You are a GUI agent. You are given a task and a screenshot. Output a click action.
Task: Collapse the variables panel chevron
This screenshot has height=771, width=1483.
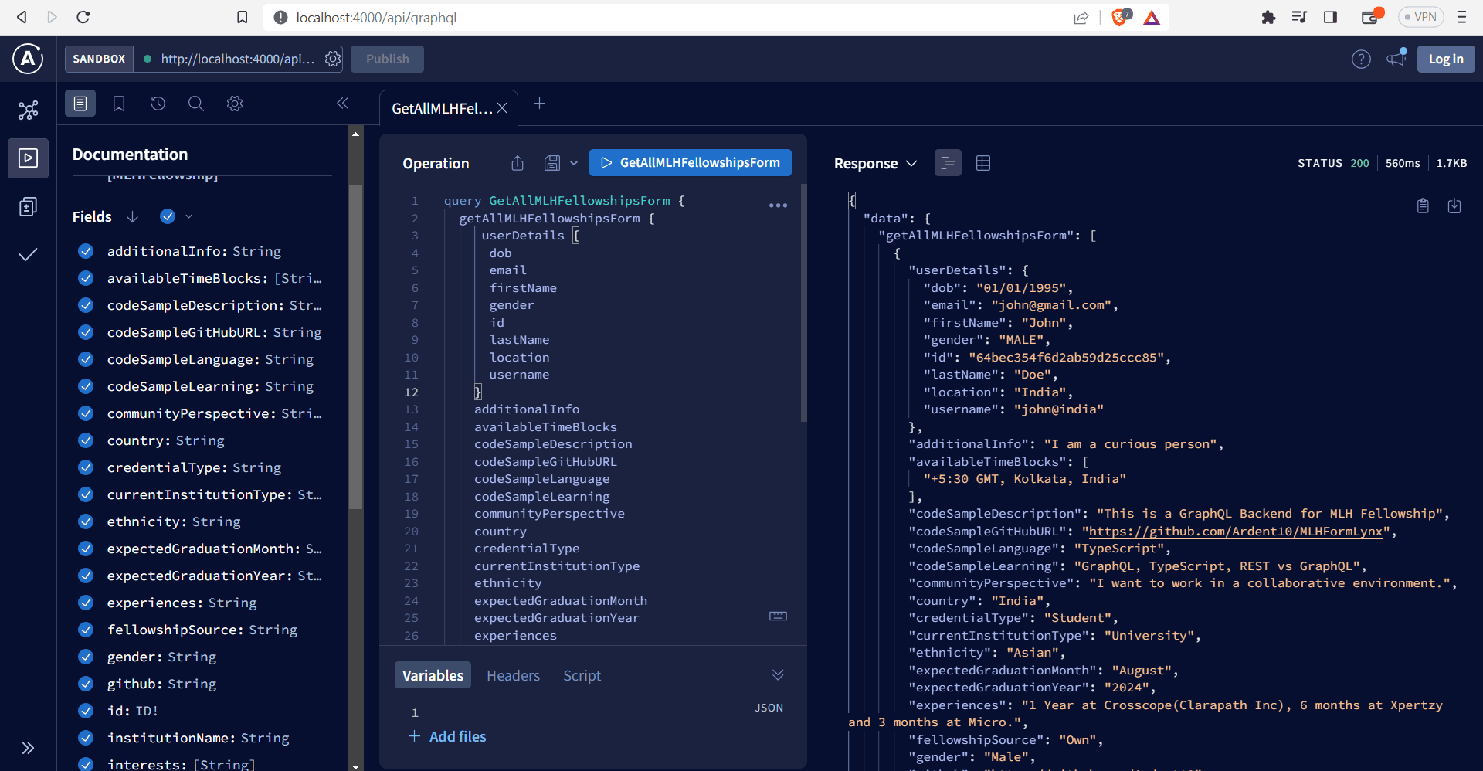click(778, 675)
